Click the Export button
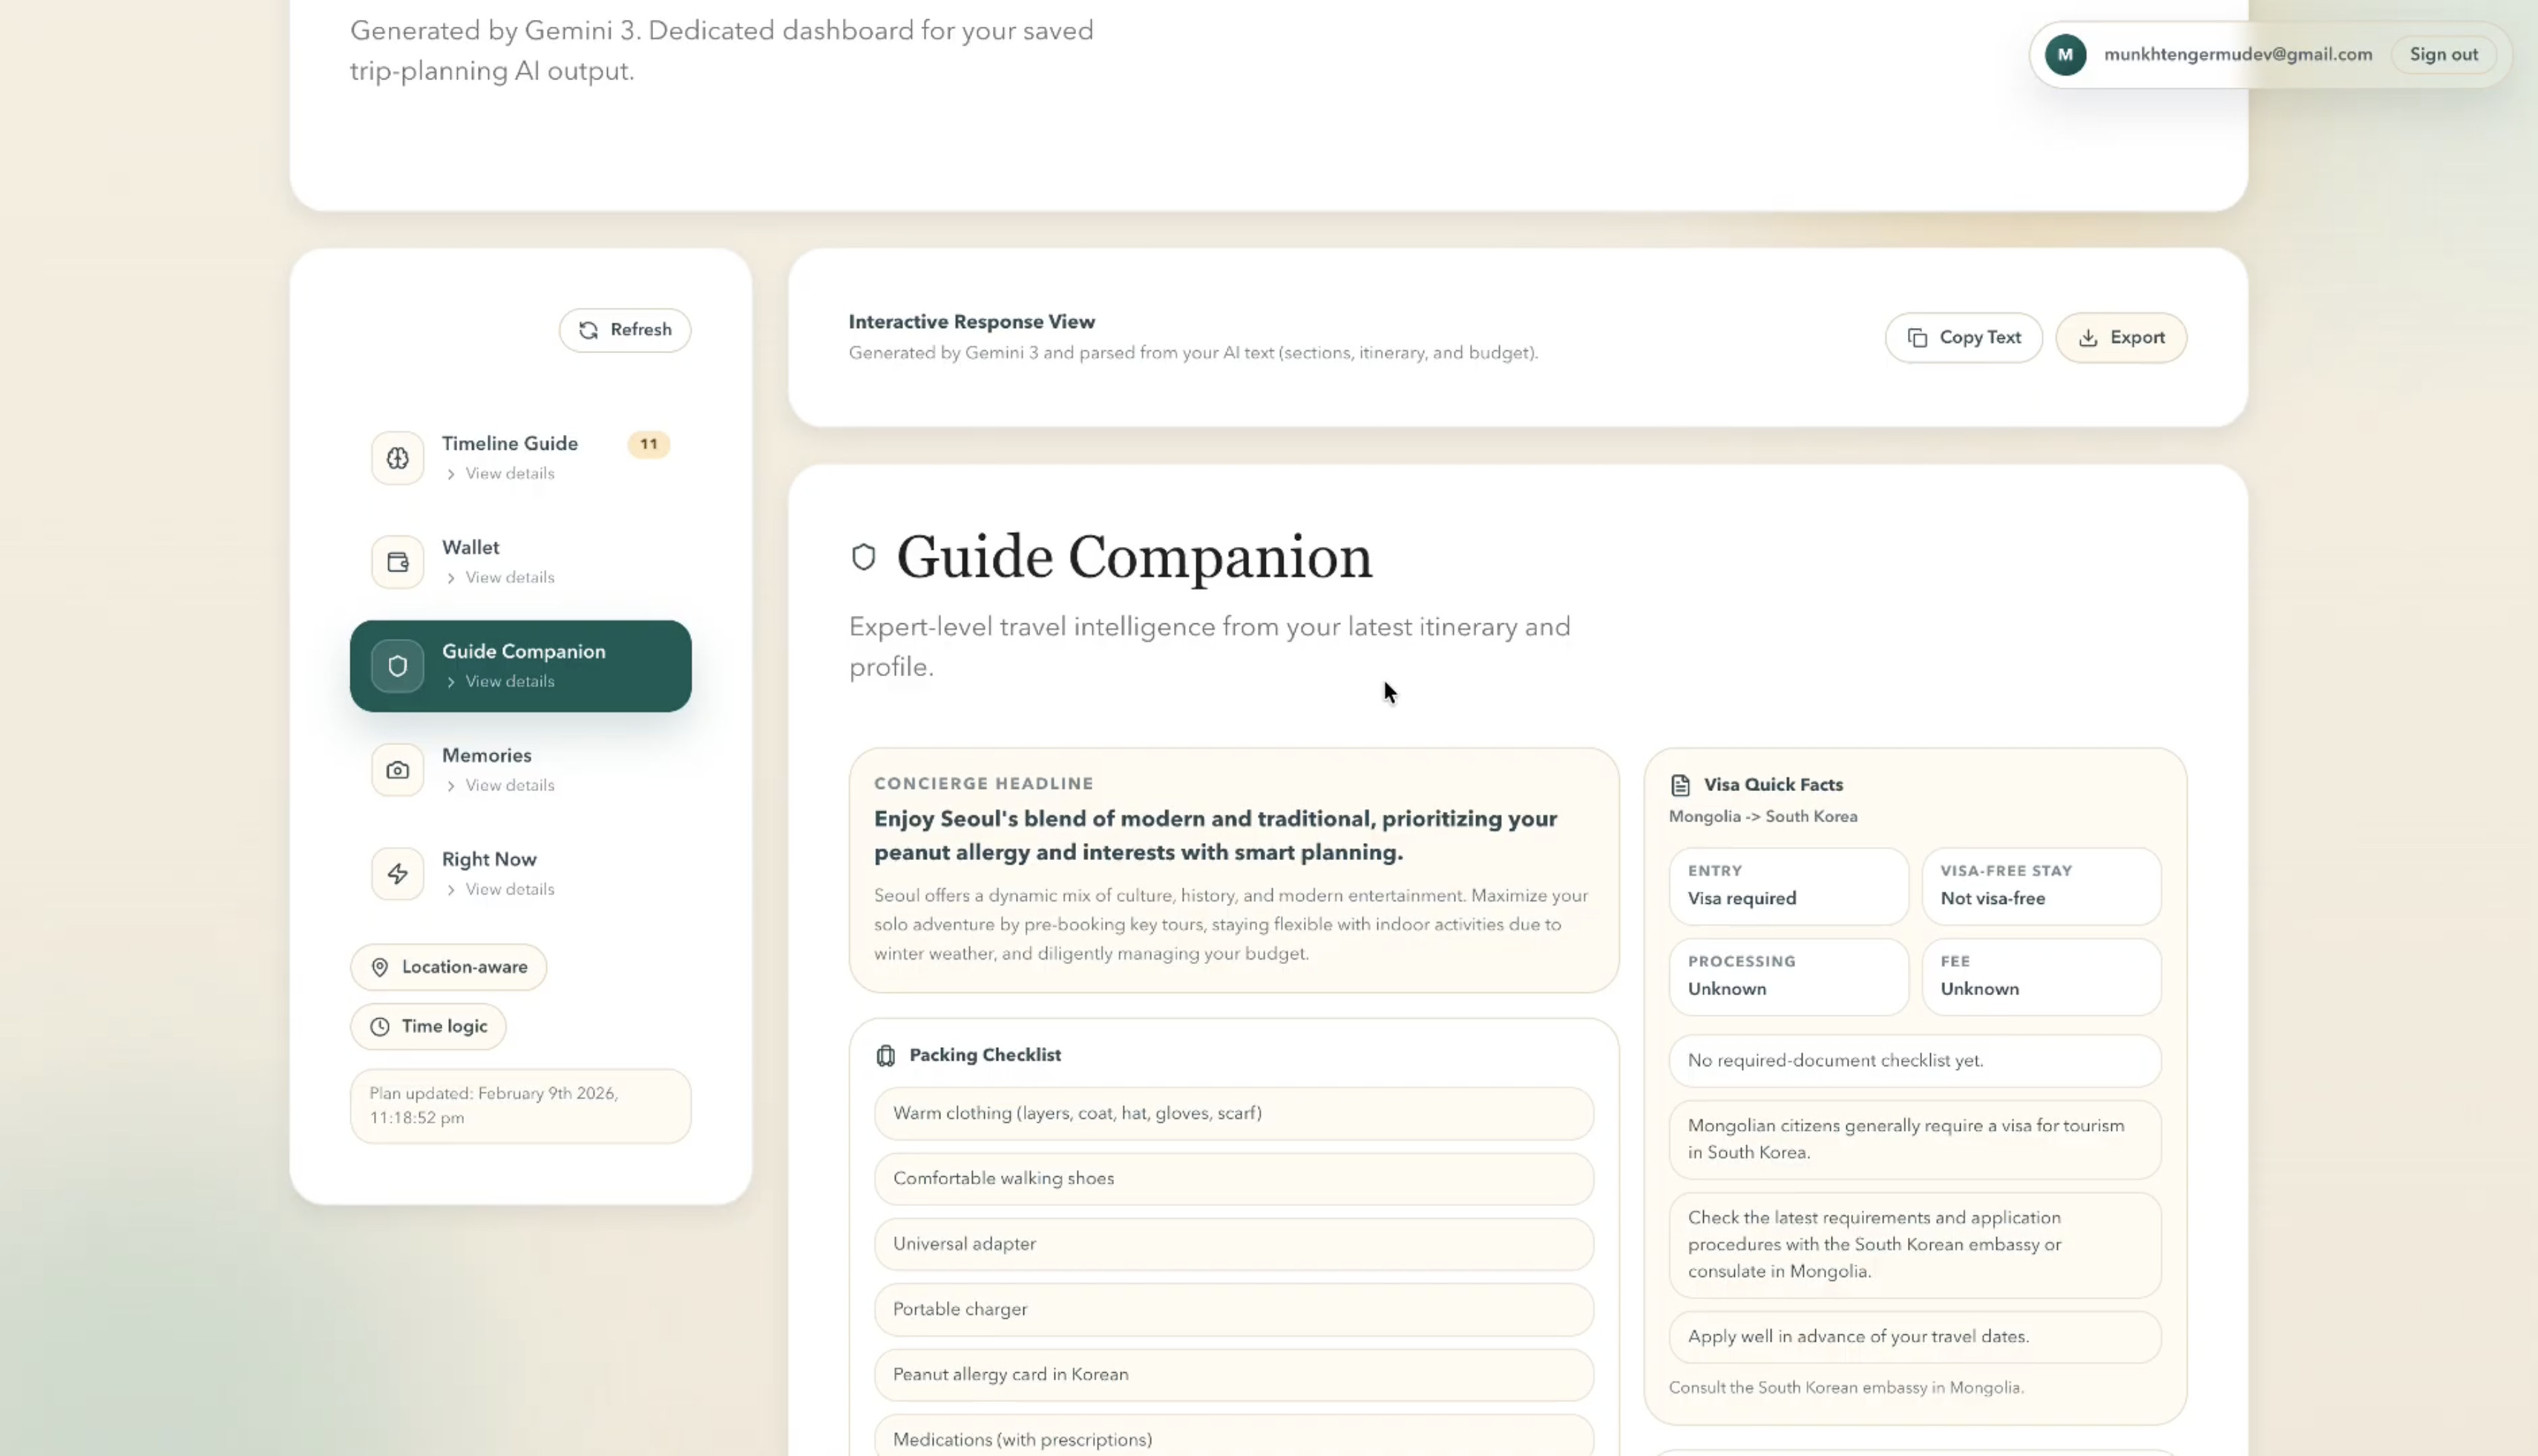This screenshot has width=2538, height=1456. tap(2120, 338)
